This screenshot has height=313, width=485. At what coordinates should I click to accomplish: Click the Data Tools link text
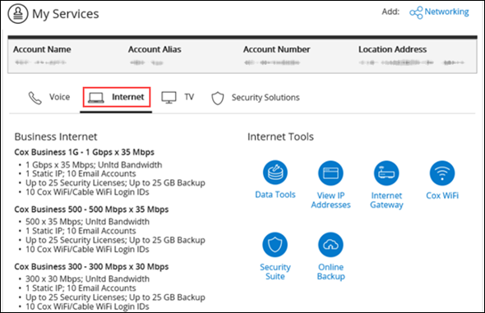pyautogui.click(x=275, y=195)
